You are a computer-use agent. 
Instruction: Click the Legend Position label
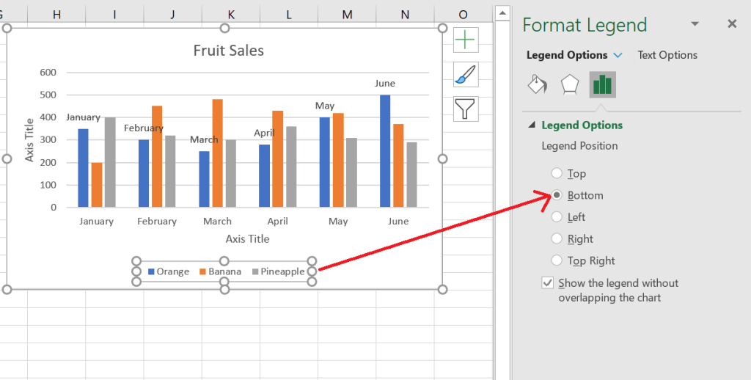579,146
